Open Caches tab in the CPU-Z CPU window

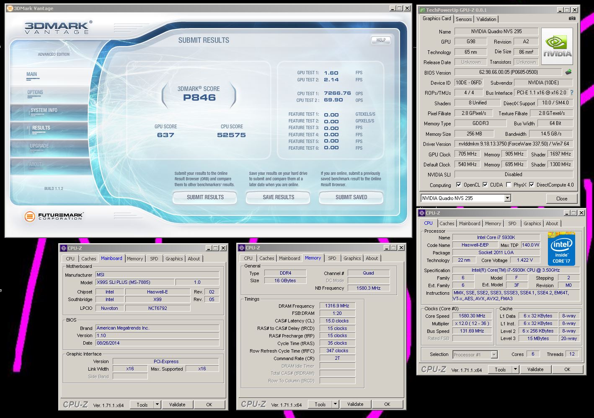point(447,223)
